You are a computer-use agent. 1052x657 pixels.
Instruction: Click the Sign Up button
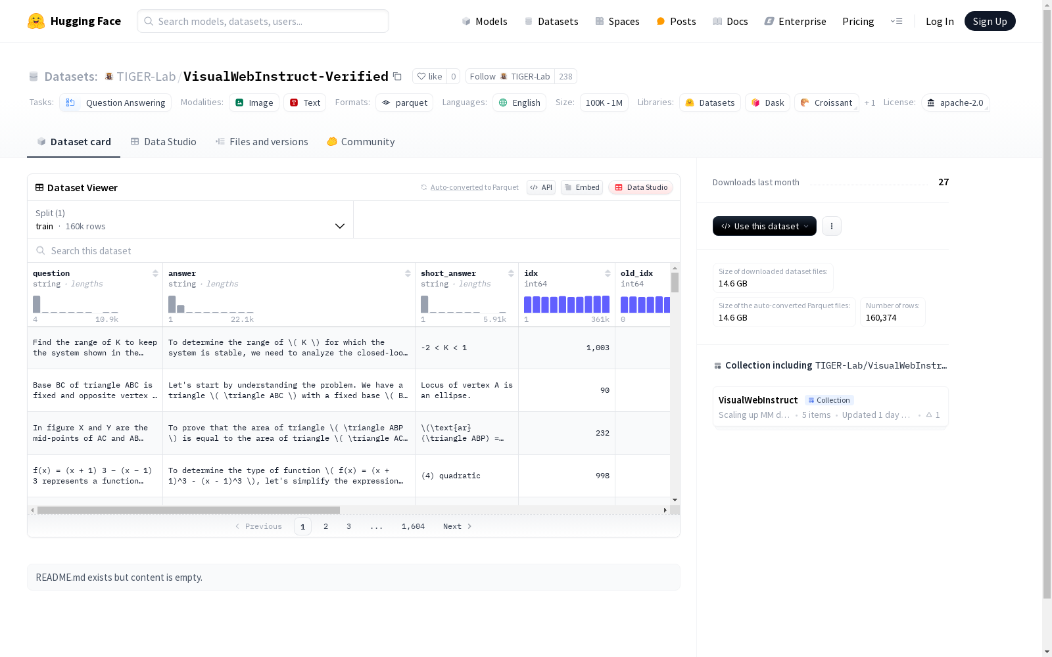click(x=990, y=21)
